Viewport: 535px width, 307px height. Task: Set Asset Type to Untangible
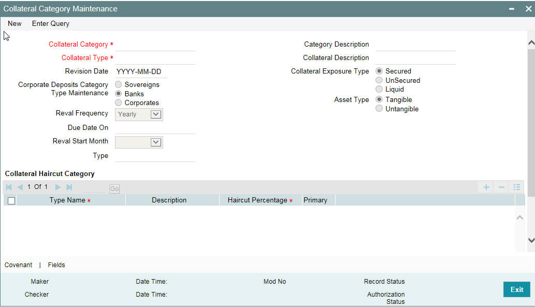[x=379, y=109]
